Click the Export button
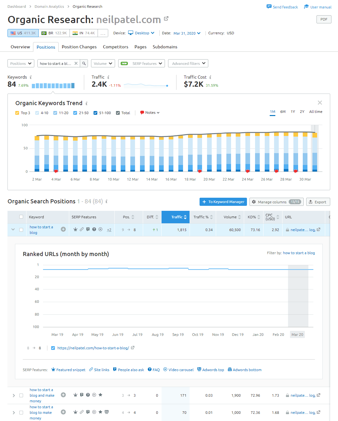 pyautogui.click(x=318, y=202)
